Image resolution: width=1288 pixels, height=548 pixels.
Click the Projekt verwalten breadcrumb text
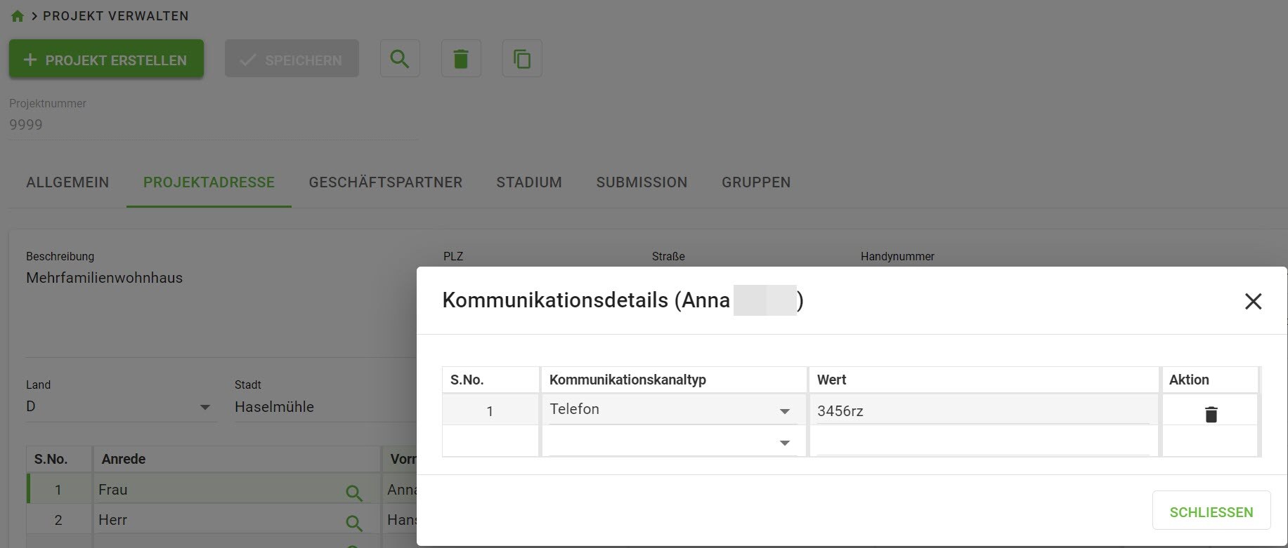click(116, 16)
